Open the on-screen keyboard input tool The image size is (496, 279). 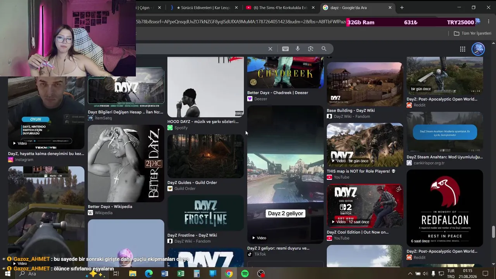pyautogui.click(x=285, y=49)
